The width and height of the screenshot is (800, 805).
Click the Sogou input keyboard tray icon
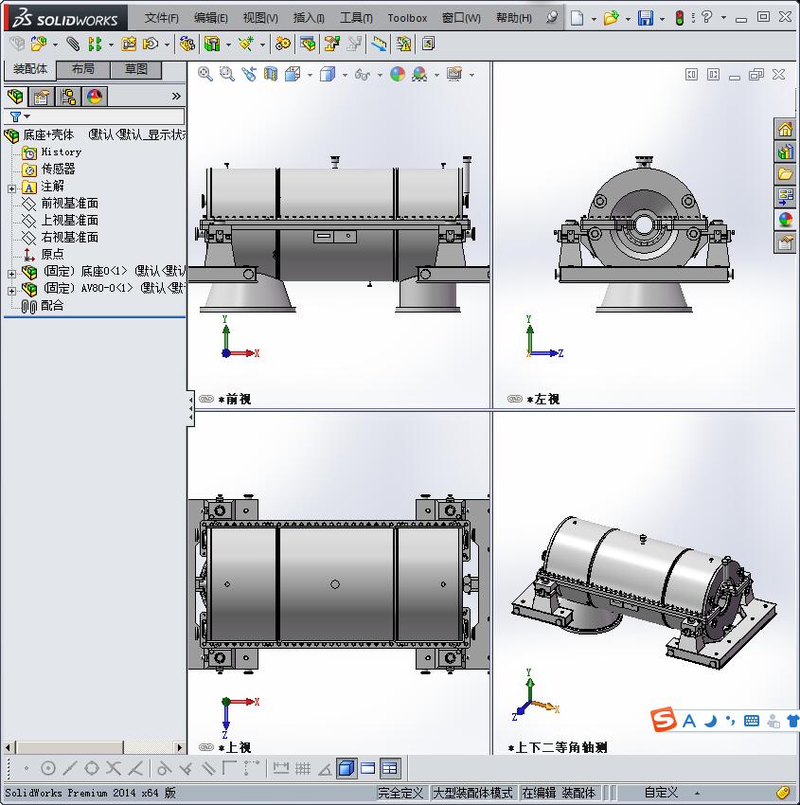point(752,720)
